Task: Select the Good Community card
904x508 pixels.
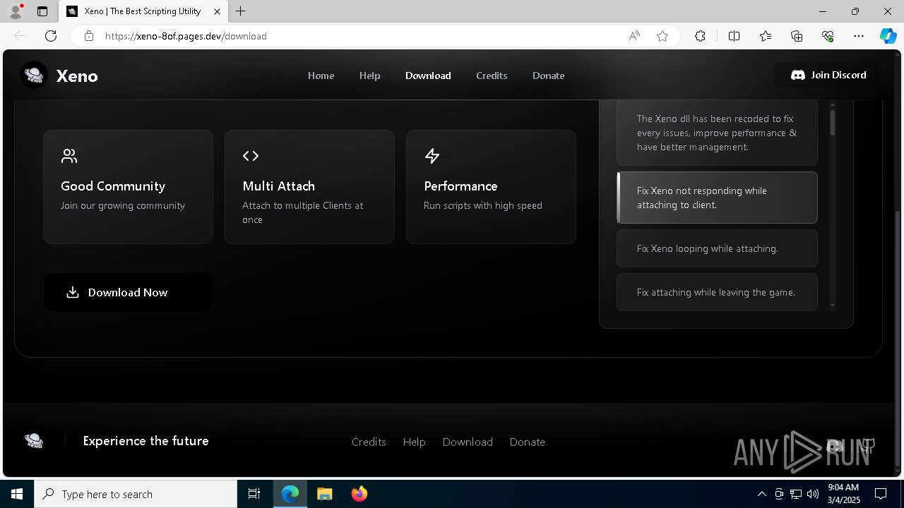Action: (128, 187)
